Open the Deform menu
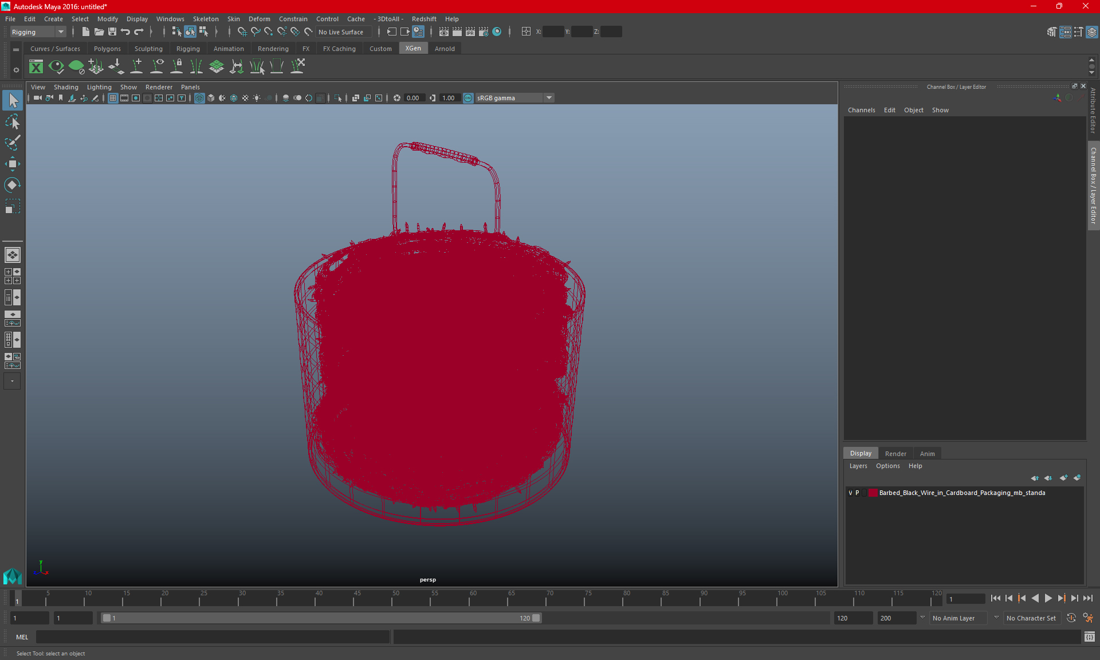 pyautogui.click(x=259, y=19)
